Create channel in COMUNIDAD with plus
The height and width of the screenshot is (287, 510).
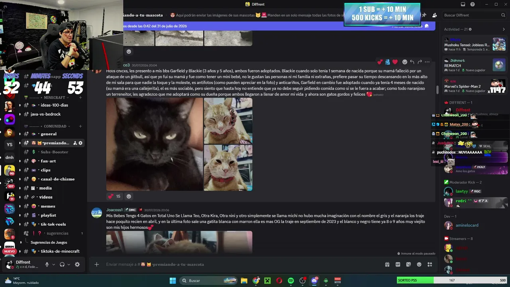click(80, 126)
